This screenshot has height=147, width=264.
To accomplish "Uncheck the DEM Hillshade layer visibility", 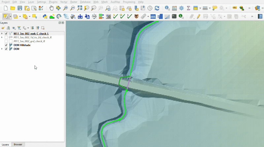I will [6, 45].
